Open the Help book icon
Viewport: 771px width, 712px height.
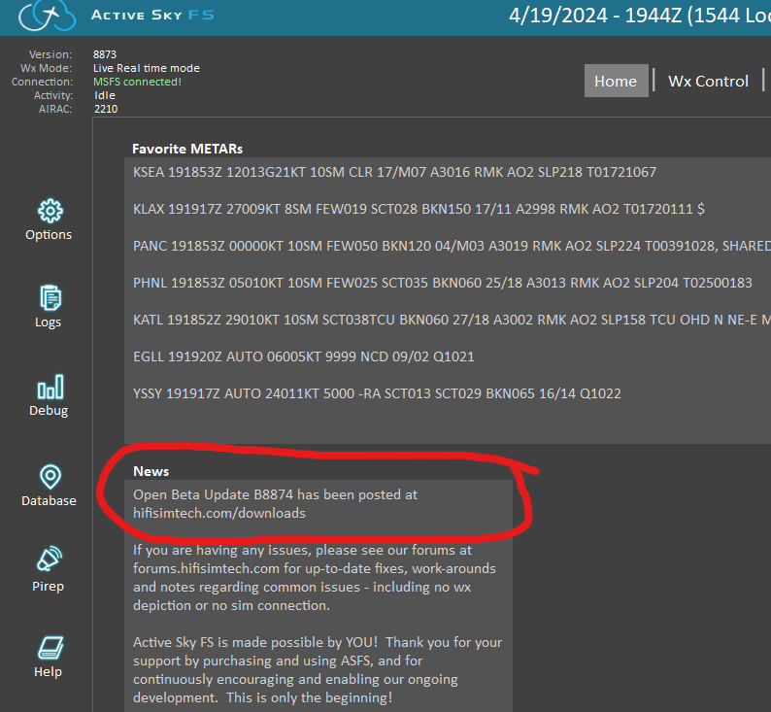point(50,648)
